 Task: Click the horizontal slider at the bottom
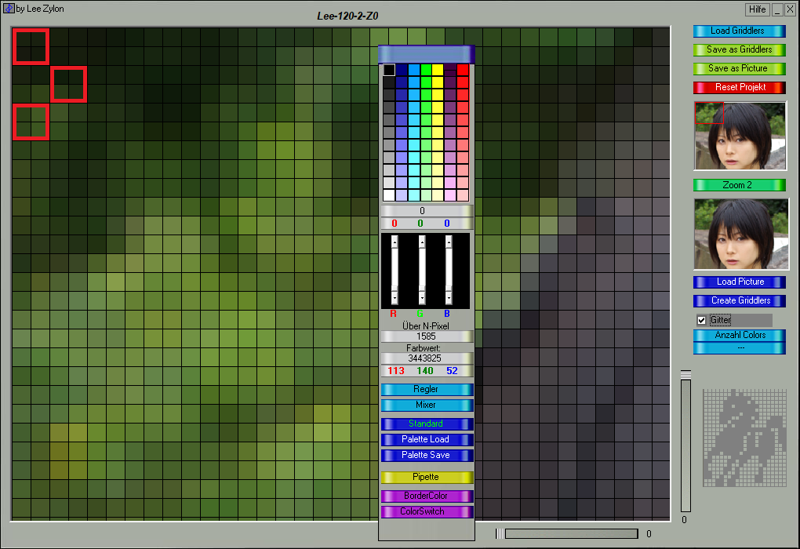tap(570, 534)
